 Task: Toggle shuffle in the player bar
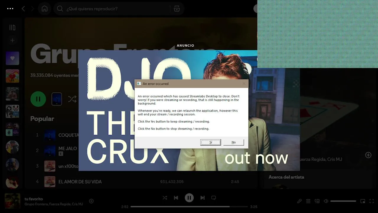pyautogui.click(x=165, y=198)
